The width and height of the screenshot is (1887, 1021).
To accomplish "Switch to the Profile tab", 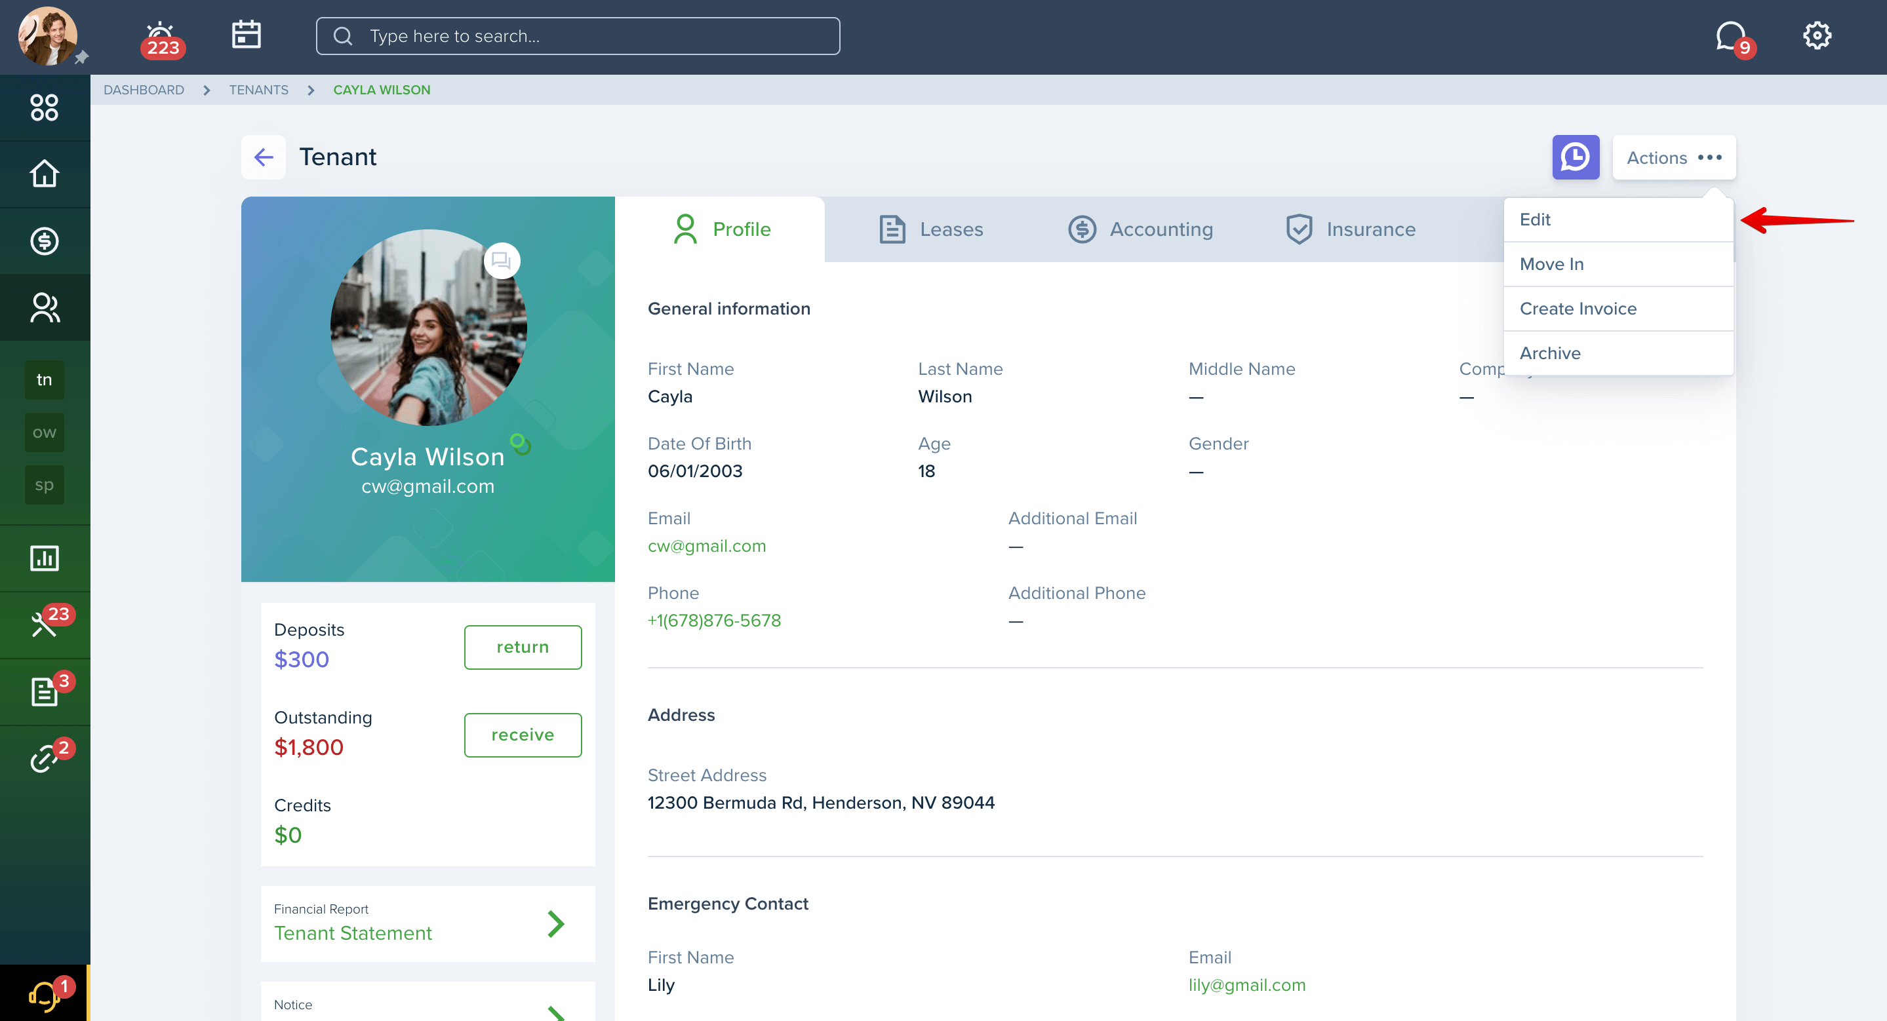I will coord(721,229).
